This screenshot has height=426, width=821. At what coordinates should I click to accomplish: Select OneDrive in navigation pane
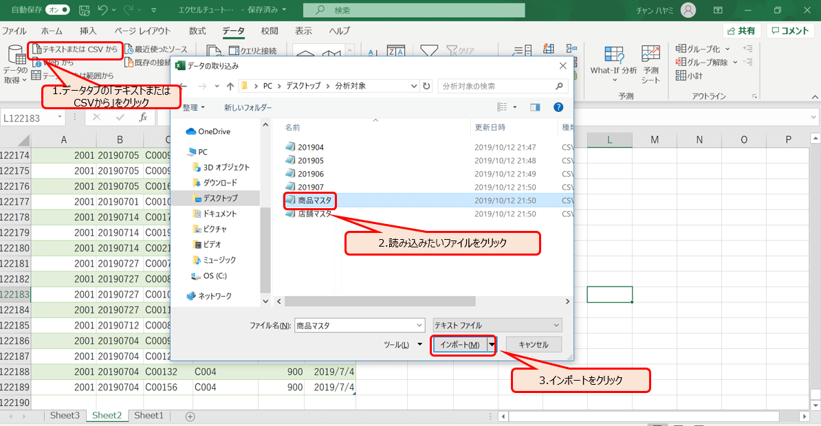pyautogui.click(x=208, y=131)
